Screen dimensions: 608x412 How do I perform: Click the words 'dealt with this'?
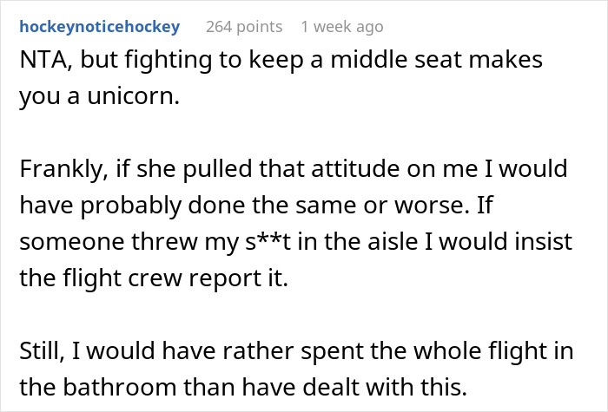(x=385, y=387)
